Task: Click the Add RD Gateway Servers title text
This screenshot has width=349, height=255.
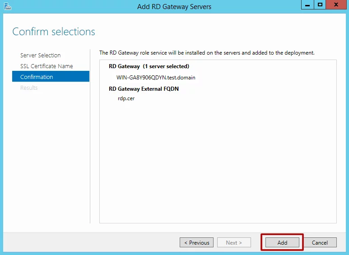Action: pos(174,7)
